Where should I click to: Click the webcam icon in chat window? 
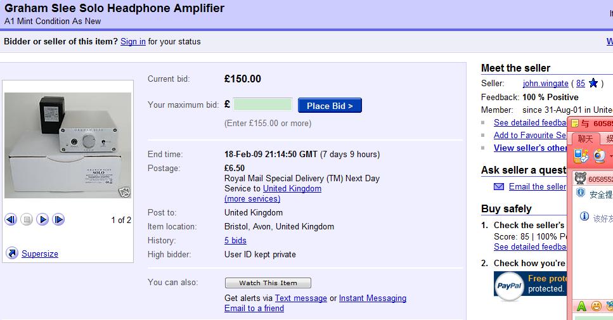[599, 156]
